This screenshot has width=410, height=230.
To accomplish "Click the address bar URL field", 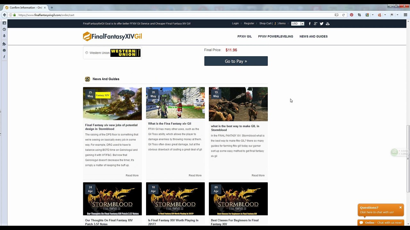I will [x=173, y=15].
